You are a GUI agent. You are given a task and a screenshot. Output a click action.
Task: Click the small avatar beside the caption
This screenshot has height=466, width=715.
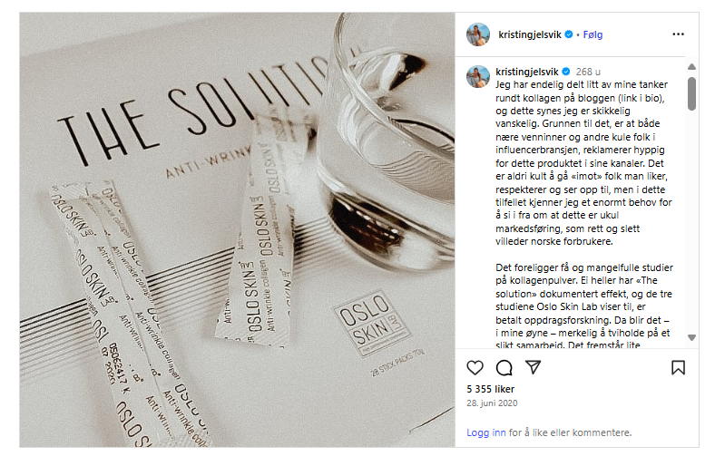pos(478,76)
